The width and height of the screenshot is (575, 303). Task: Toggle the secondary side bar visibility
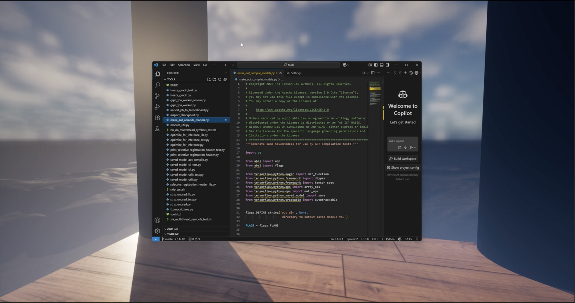coord(388,65)
